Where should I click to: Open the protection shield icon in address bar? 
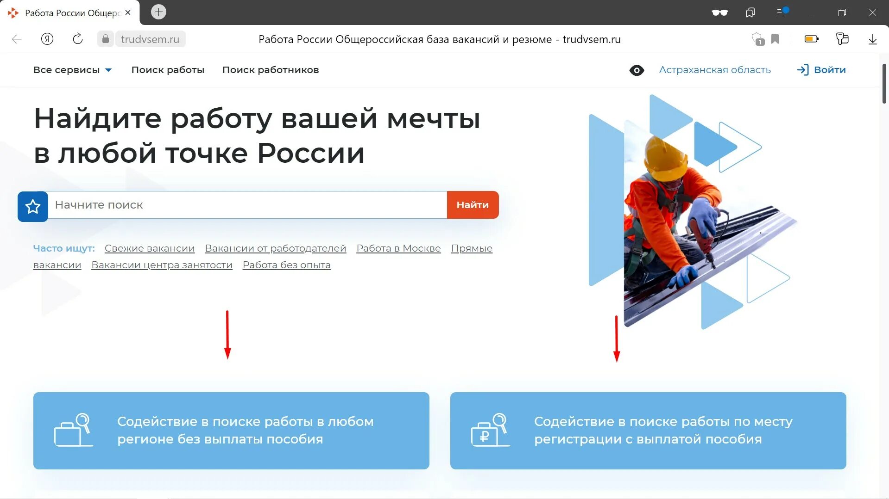(758, 39)
